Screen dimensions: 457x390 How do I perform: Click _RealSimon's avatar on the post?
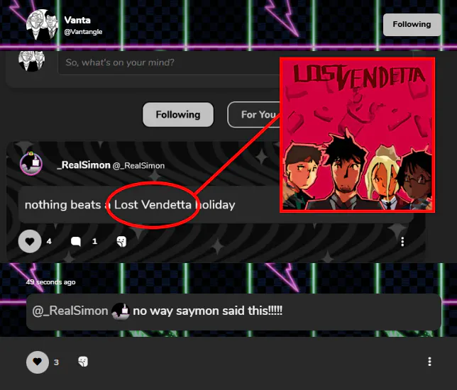pos(31,163)
